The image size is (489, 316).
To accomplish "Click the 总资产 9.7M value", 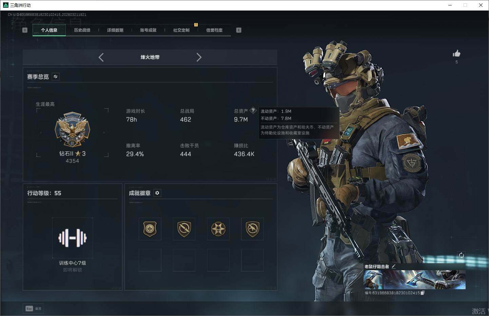I will (241, 120).
